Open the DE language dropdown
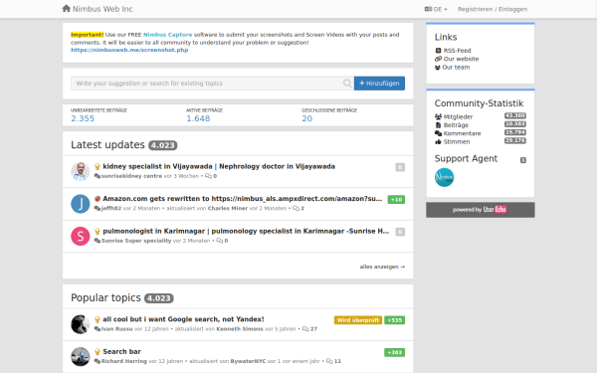 [436, 9]
